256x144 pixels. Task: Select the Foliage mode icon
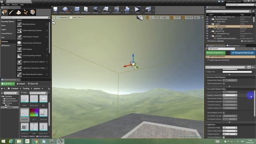[26, 12]
